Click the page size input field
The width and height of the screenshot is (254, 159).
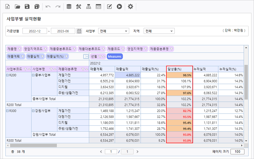237,152
